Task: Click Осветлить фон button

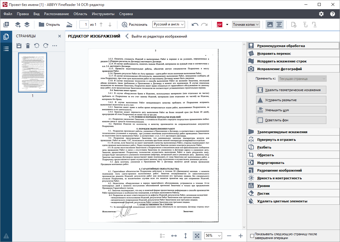Action: (291, 120)
